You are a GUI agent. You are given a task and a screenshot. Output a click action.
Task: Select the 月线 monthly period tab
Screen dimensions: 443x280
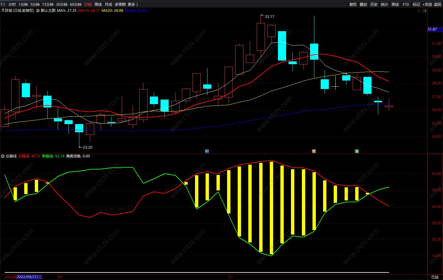108,5
